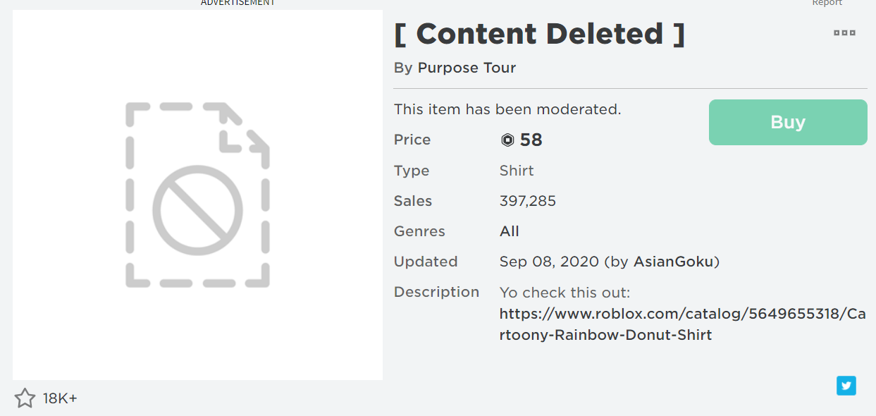Viewport: 876px width, 416px height.
Task: Open the three-dot more options menu
Action: pyautogui.click(x=844, y=33)
